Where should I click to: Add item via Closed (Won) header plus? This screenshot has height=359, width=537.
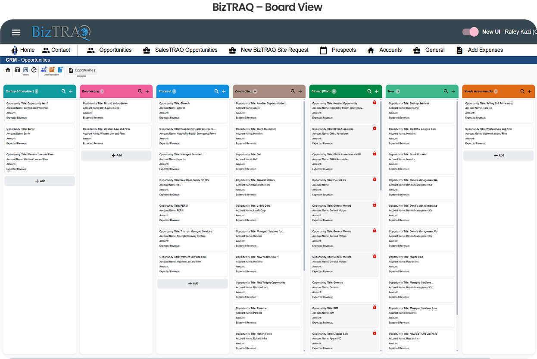coord(377,91)
